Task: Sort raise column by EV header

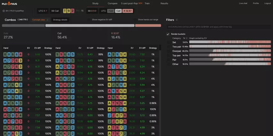Action: (x=132, y=48)
